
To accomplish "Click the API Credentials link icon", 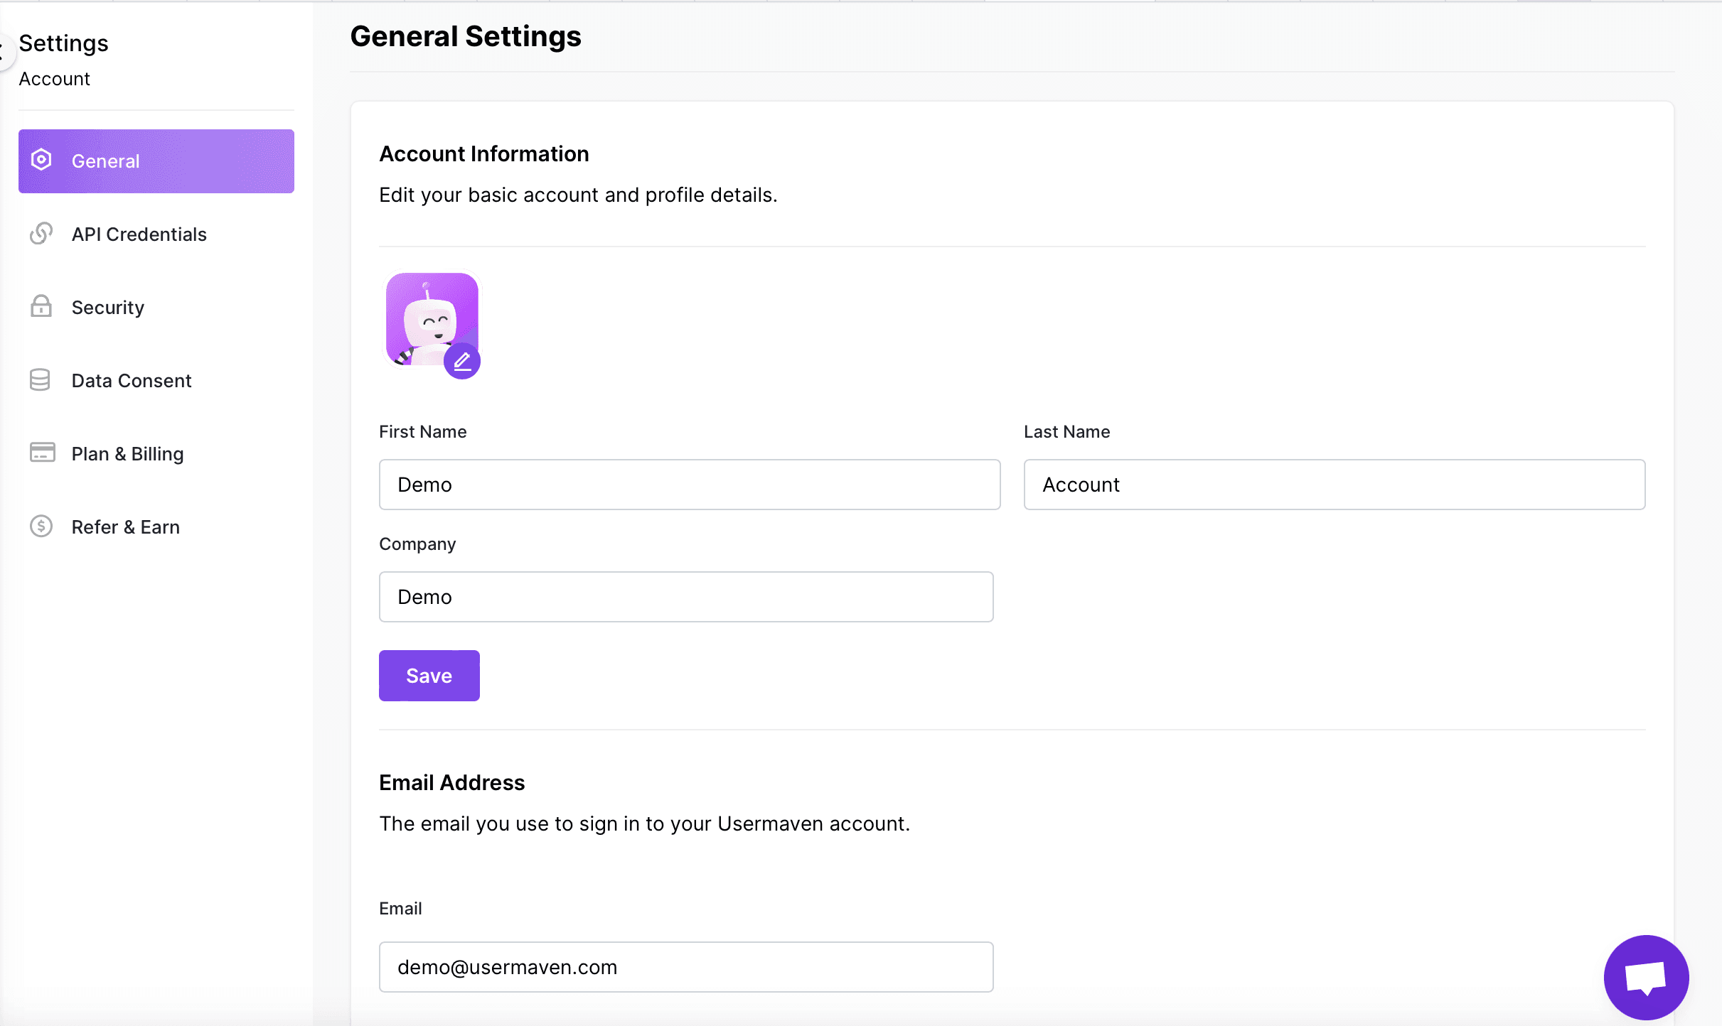I will click(41, 234).
